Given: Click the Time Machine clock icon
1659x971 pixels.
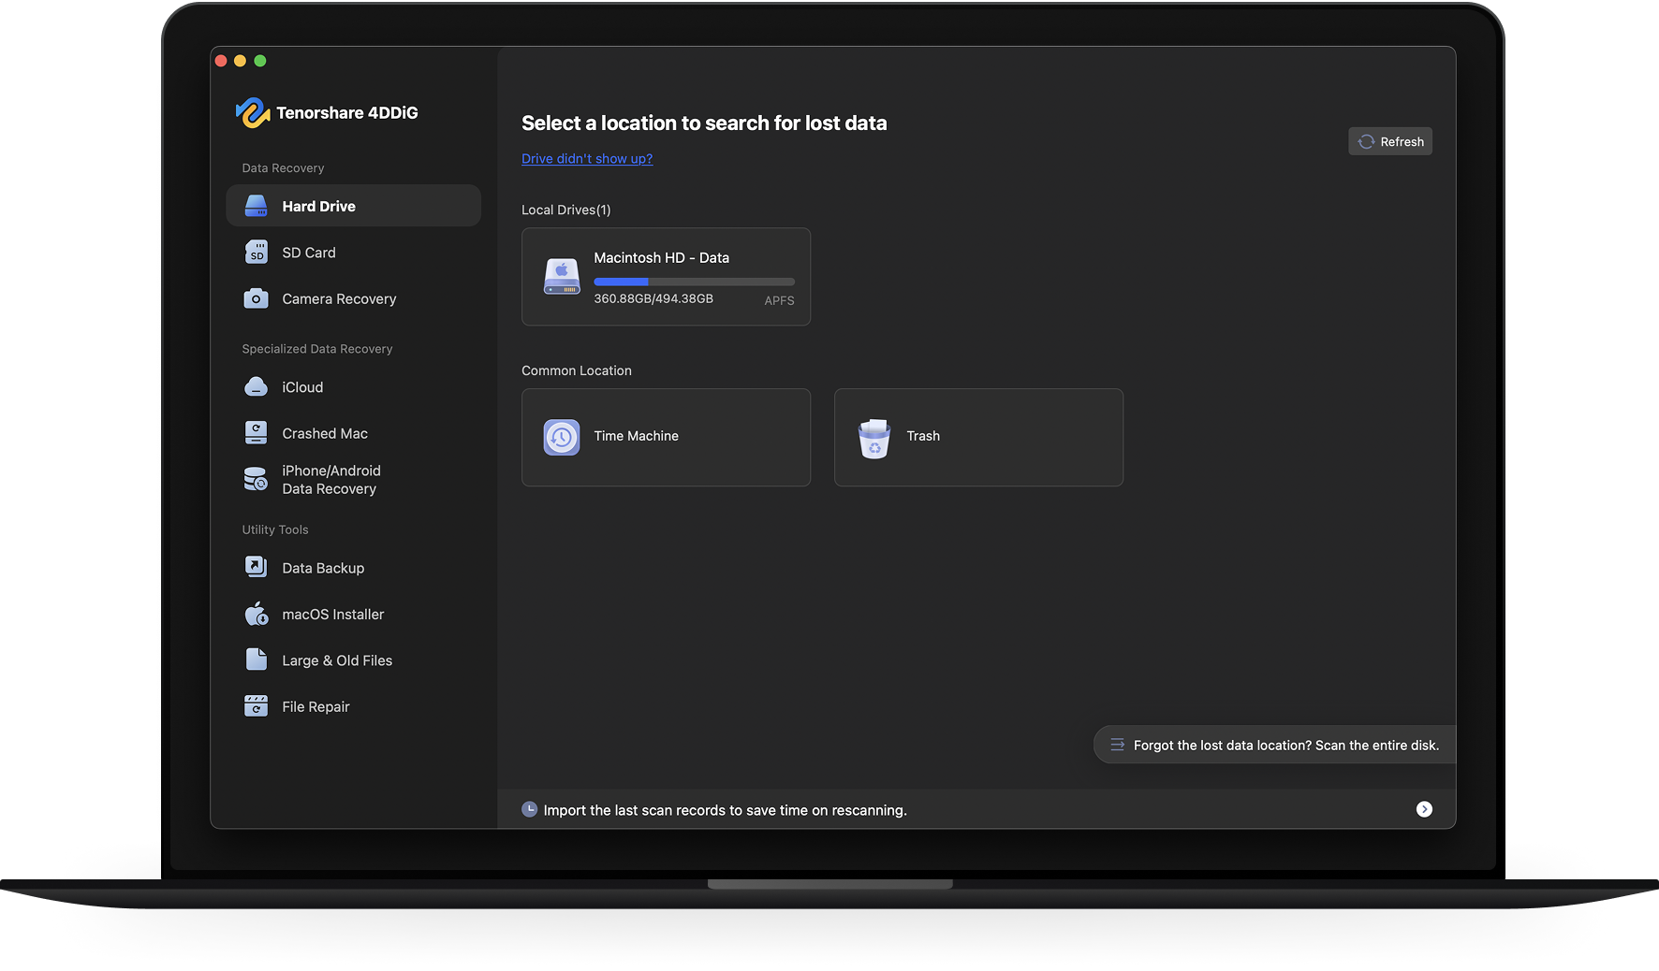Looking at the screenshot, I should click(562, 437).
